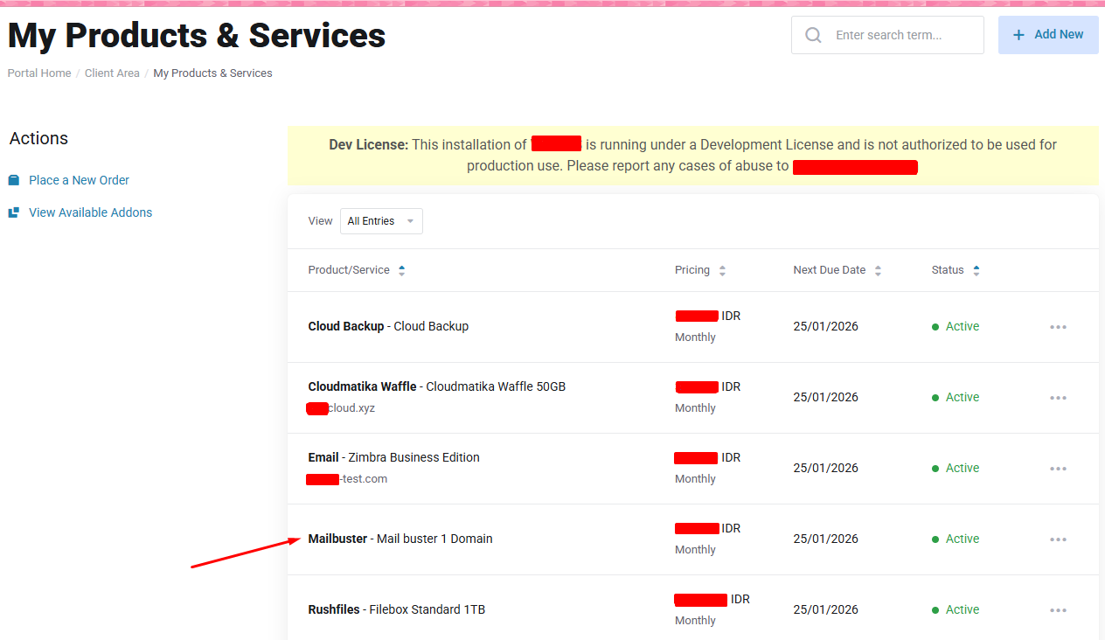1105x640 pixels.
Task: Click the due date in Cloudmatika Waffle row
Action: point(825,397)
